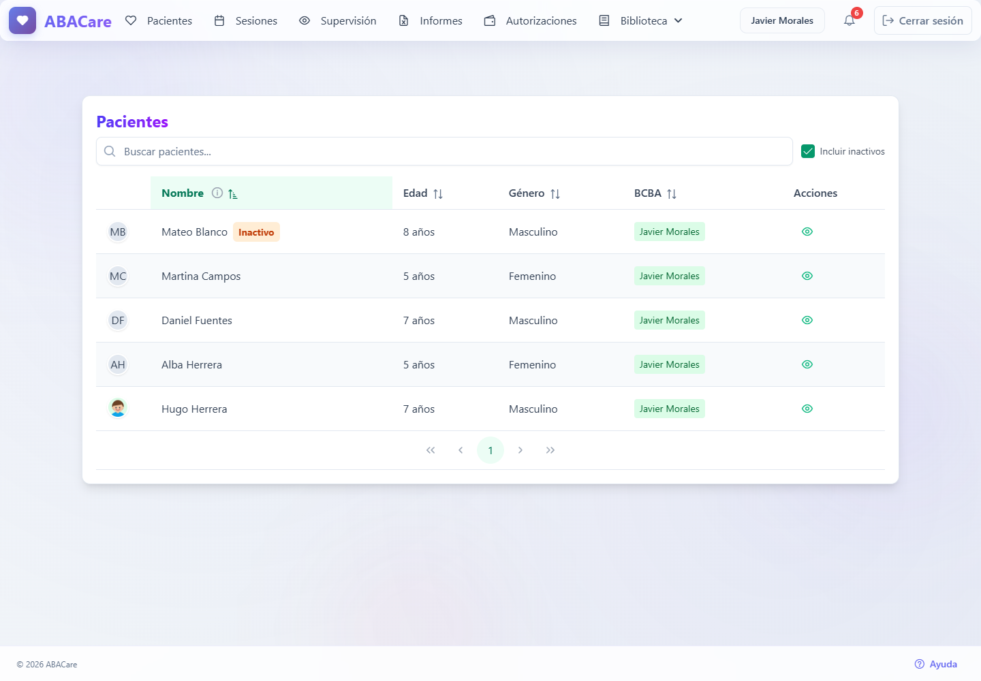
Task: Open the Supervisión menu item
Action: [x=338, y=20]
